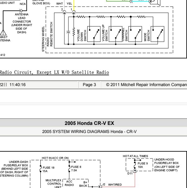187x188 pixels.
Task: Click connector pin 1 on YEL wire
Action: 74,11
